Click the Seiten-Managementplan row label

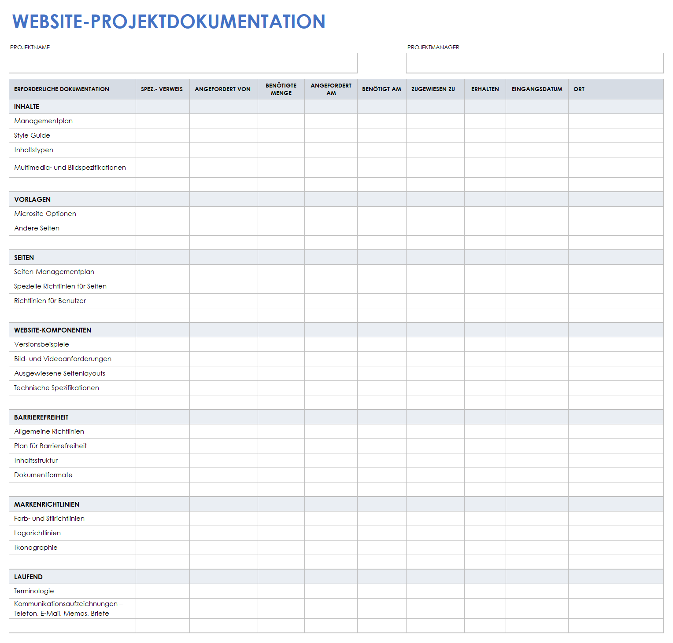[x=54, y=272]
